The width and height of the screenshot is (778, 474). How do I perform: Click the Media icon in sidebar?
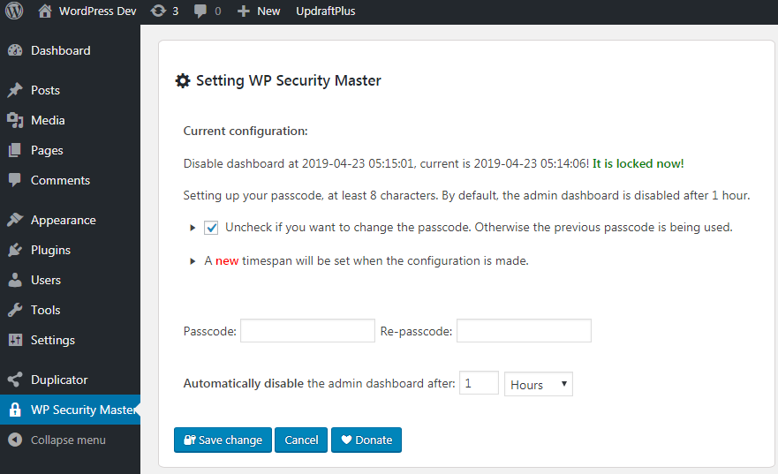15,120
